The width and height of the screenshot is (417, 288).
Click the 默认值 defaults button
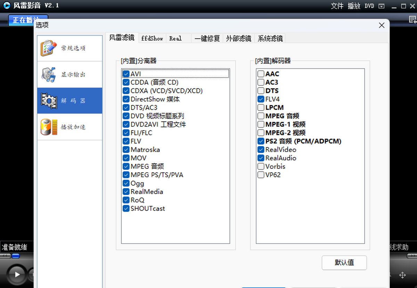coord(344,263)
